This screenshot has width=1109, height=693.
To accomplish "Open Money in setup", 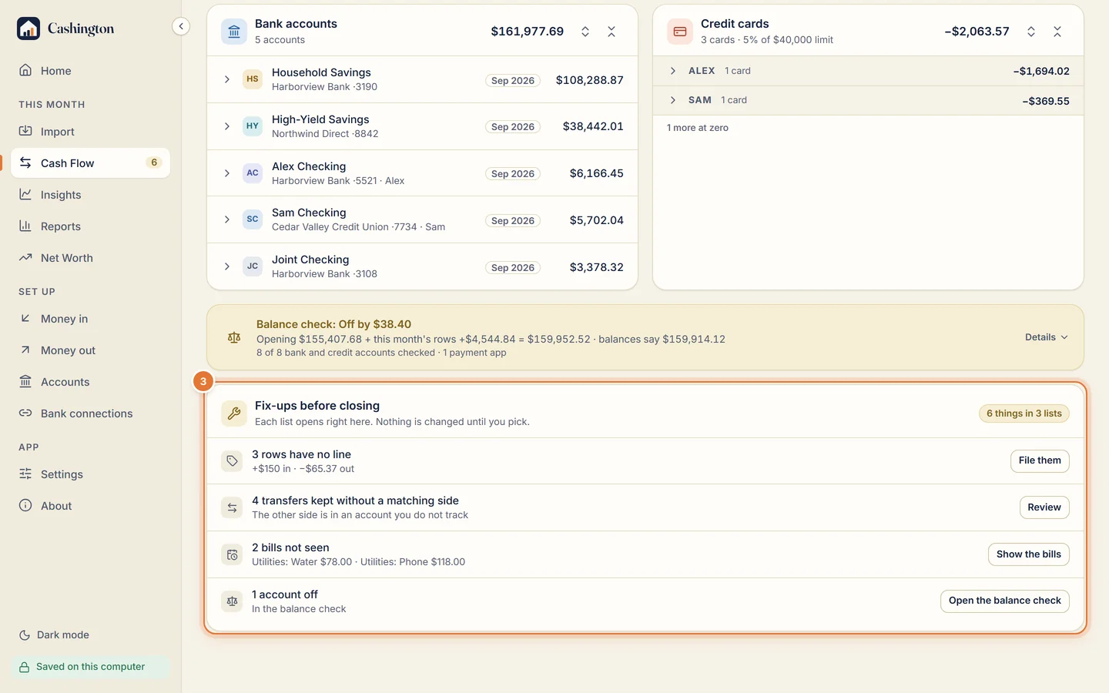I will 91,319.
